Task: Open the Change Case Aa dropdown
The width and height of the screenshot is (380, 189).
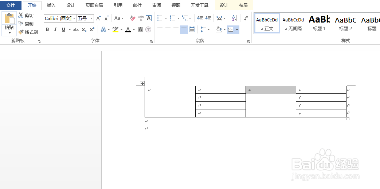Action: tap(119, 18)
